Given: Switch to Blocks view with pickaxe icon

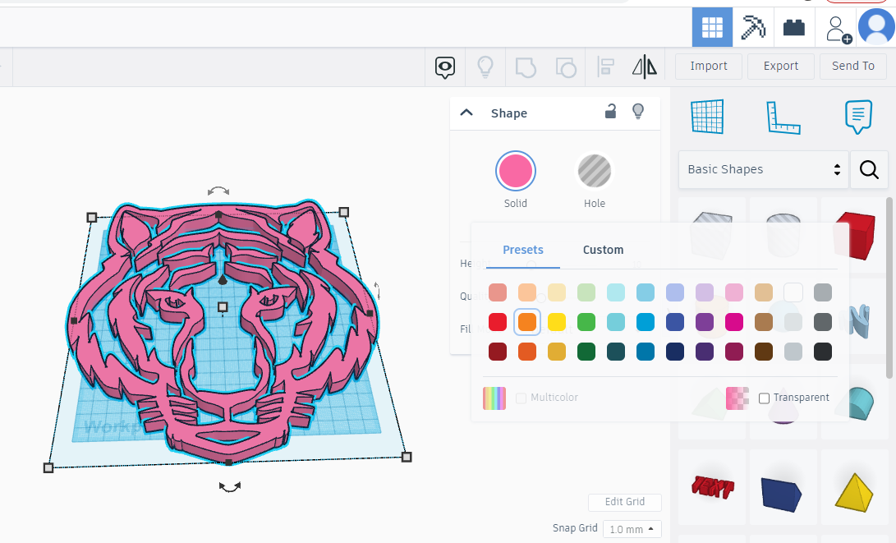Looking at the screenshot, I should [x=753, y=27].
